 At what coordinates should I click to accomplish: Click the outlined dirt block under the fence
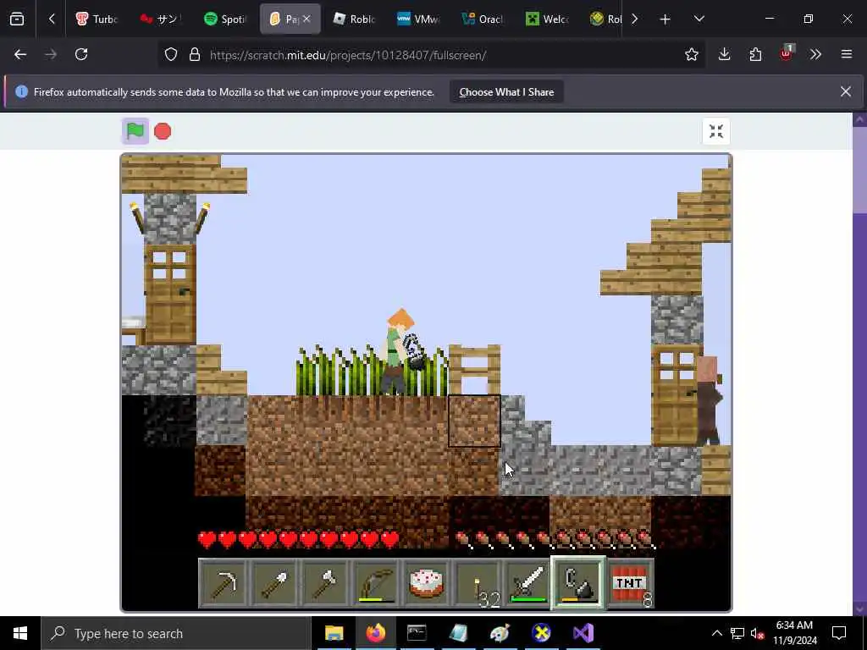pos(474,421)
